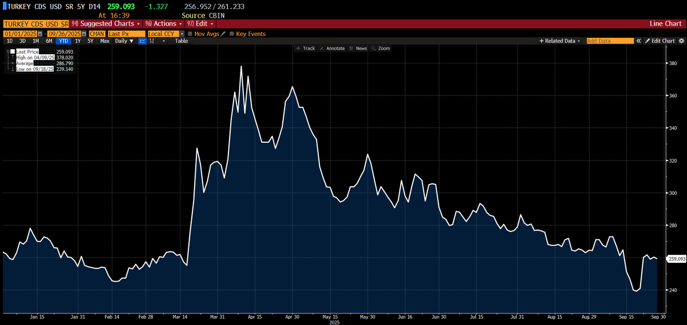This screenshot has height=325, width=687.
Task: Switch to Table view
Action: coord(181,41)
